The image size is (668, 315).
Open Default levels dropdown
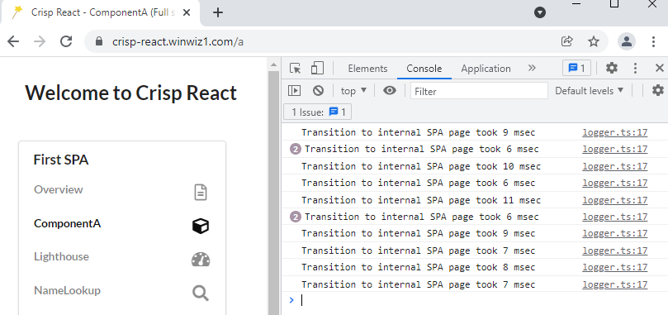[x=590, y=90]
